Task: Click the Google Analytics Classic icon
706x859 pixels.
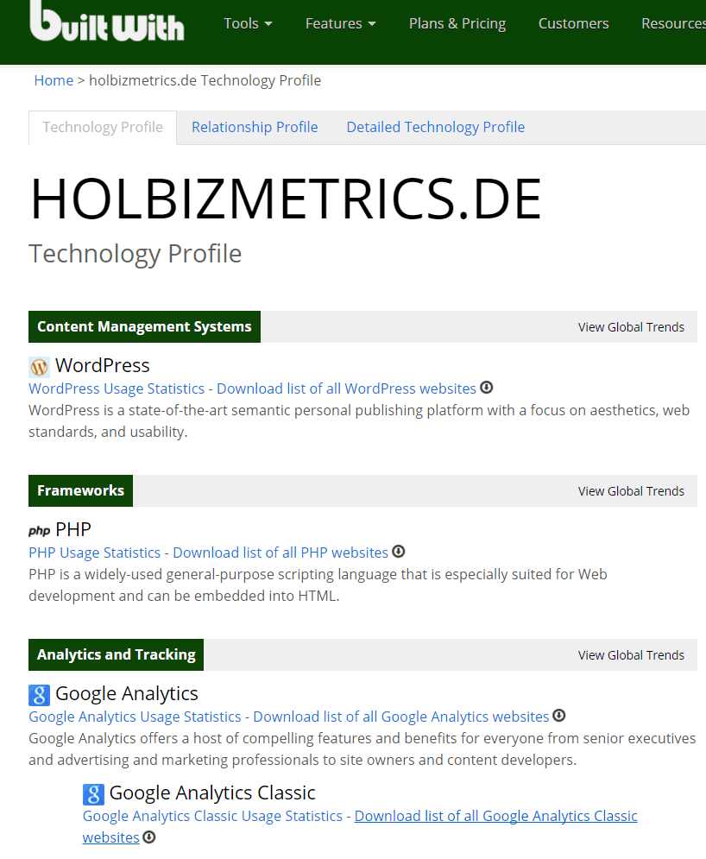Action: click(93, 793)
